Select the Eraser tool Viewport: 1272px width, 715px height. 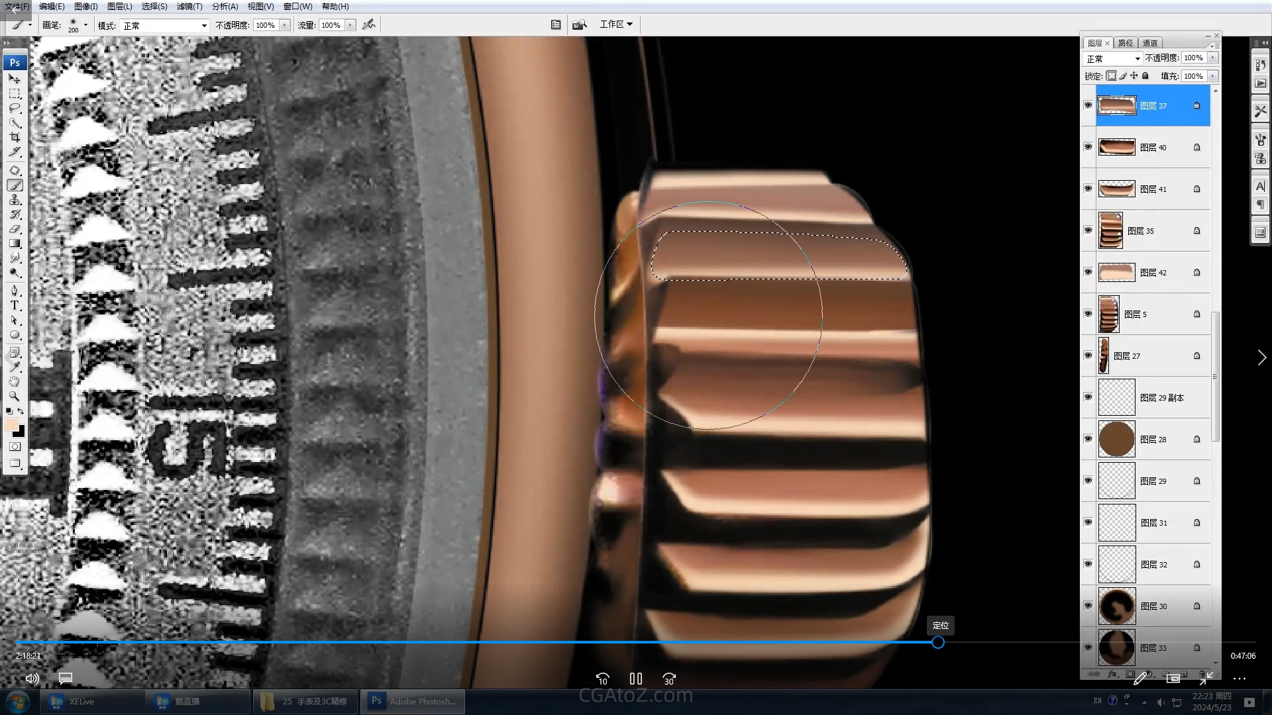[15, 229]
